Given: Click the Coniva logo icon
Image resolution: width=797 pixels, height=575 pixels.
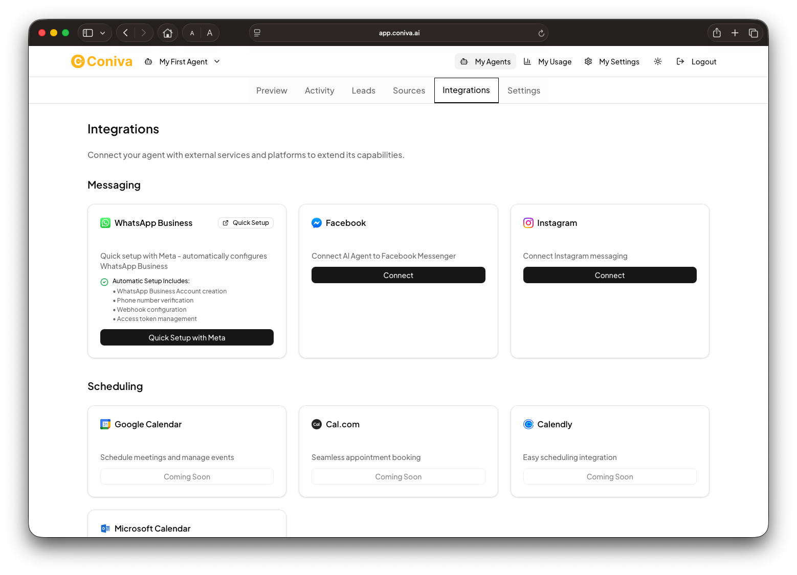Looking at the screenshot, I should [x=77, y=61].
